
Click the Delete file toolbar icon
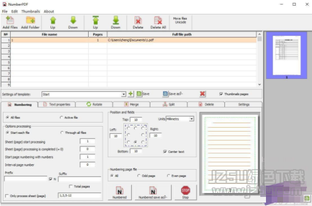pyautogui.click(x=138, y=23)
